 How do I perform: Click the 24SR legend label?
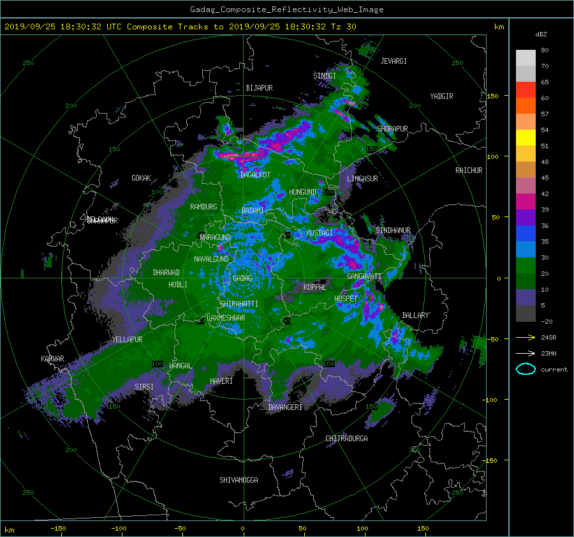click(548, 337)
